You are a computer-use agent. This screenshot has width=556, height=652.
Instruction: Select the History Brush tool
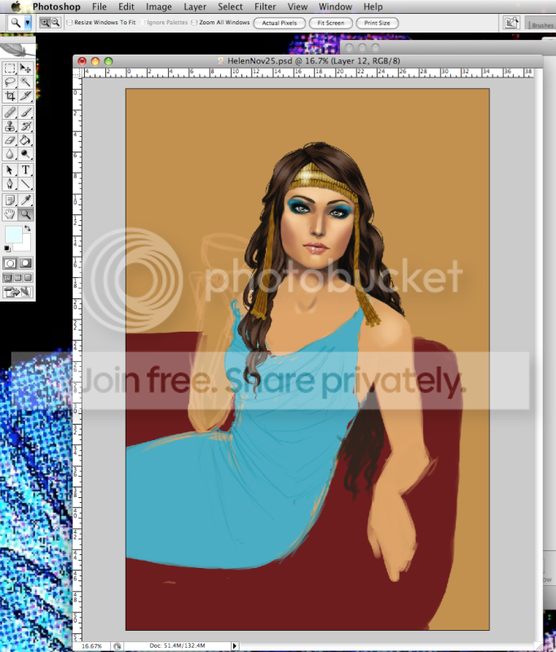tap(25, 126)
